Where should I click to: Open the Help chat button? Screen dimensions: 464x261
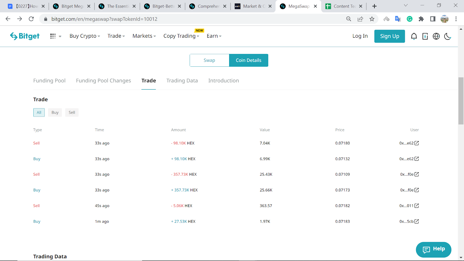point(434,250)
